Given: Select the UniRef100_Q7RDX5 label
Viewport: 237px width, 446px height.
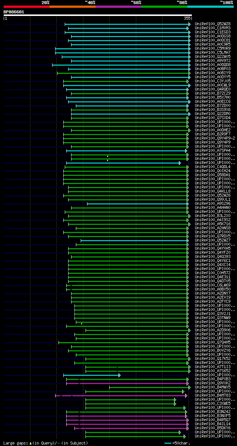Looking at the screenshot, I should click(x=213, y=236).
